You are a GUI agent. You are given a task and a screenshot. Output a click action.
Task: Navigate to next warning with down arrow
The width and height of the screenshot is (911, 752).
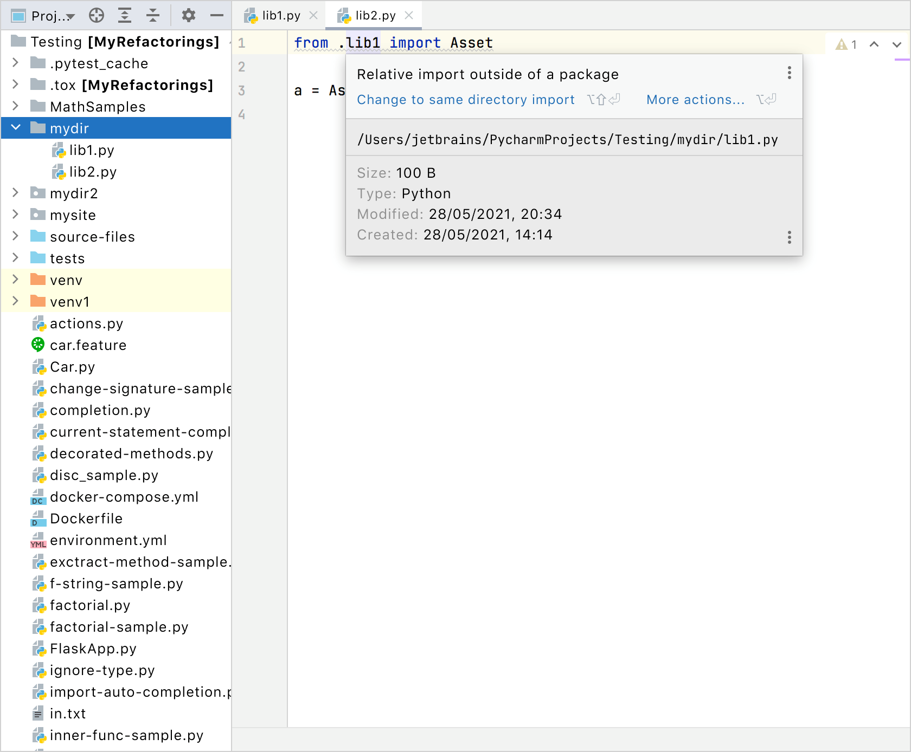tap(897, 44)
